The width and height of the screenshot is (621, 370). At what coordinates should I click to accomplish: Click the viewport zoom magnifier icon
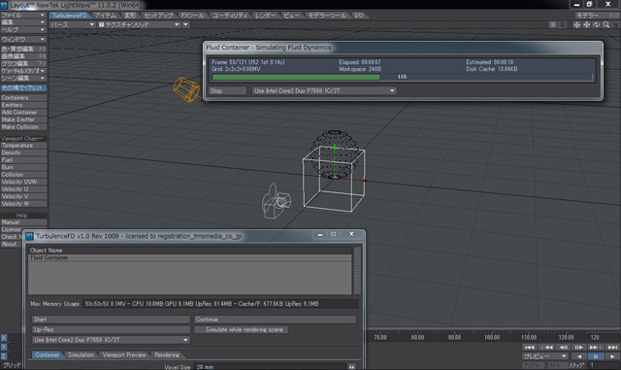pyautogui.click(x=605, y=24)
